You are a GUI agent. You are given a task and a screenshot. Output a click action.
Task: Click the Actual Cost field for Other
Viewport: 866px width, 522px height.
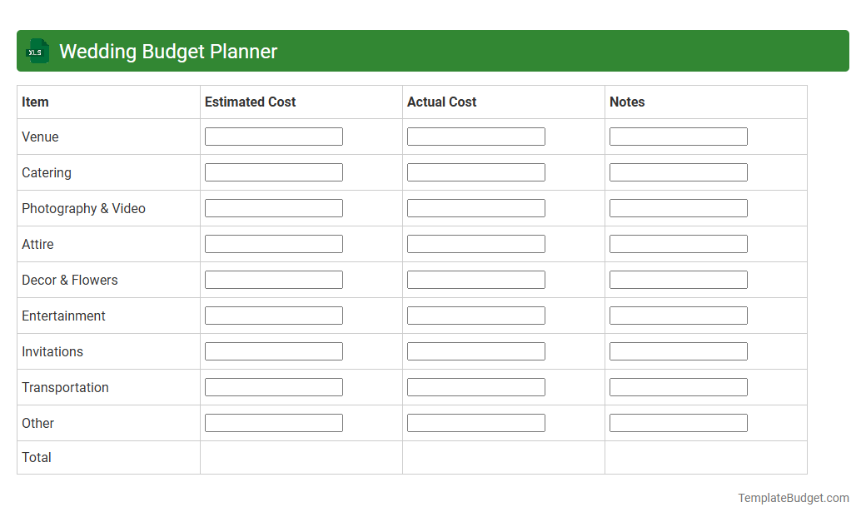coord(475,422)
